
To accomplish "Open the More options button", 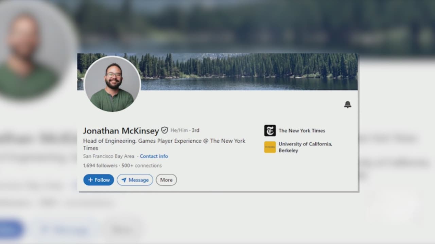I will click(166, 180).
